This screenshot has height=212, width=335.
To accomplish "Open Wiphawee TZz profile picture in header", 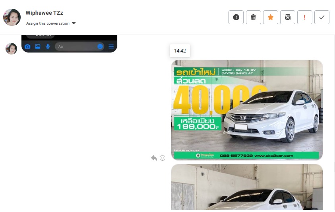I will tap(12, 17).
